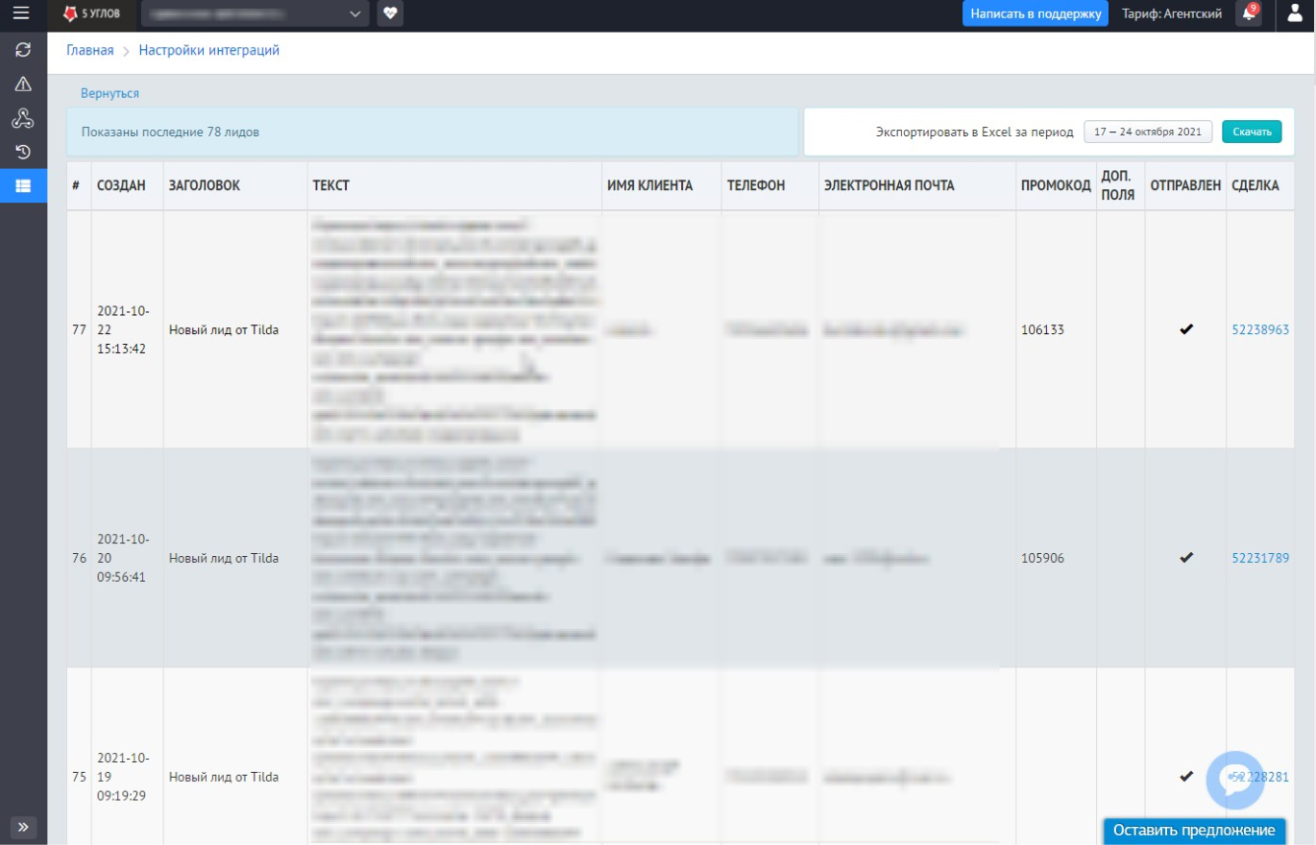Open deal link 52238963

click(x=1260, y=329)
